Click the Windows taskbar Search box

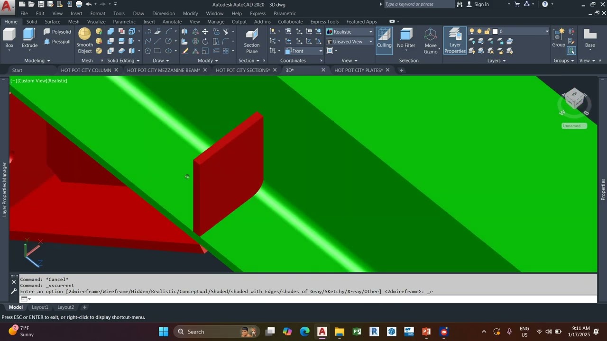click(216, 332)
